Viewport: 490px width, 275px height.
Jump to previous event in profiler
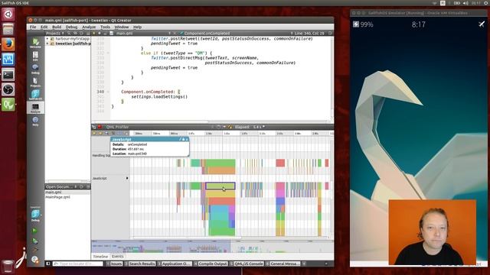coord(94,133)
